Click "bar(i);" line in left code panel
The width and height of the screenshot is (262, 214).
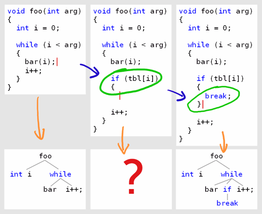(40, 62)
